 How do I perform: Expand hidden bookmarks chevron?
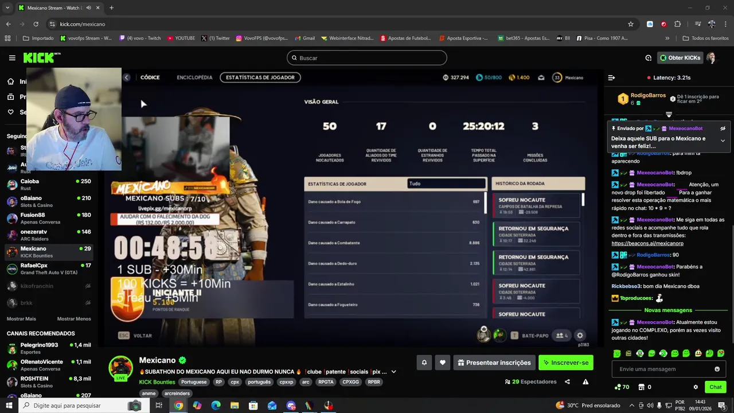pos(667,38)
